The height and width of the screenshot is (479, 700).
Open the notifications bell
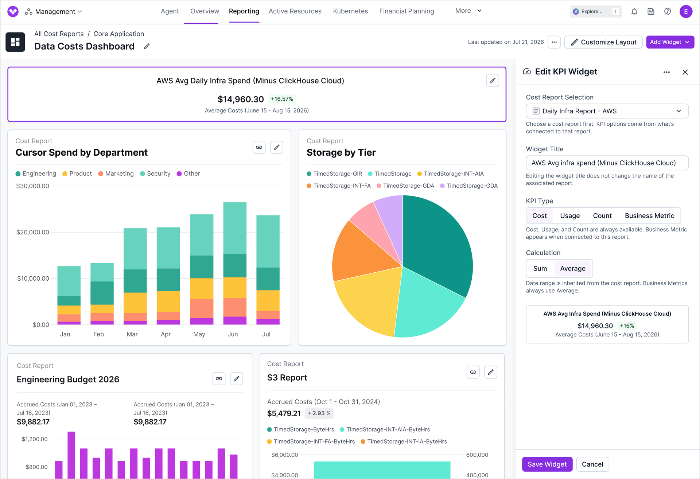tap(634, 11)
